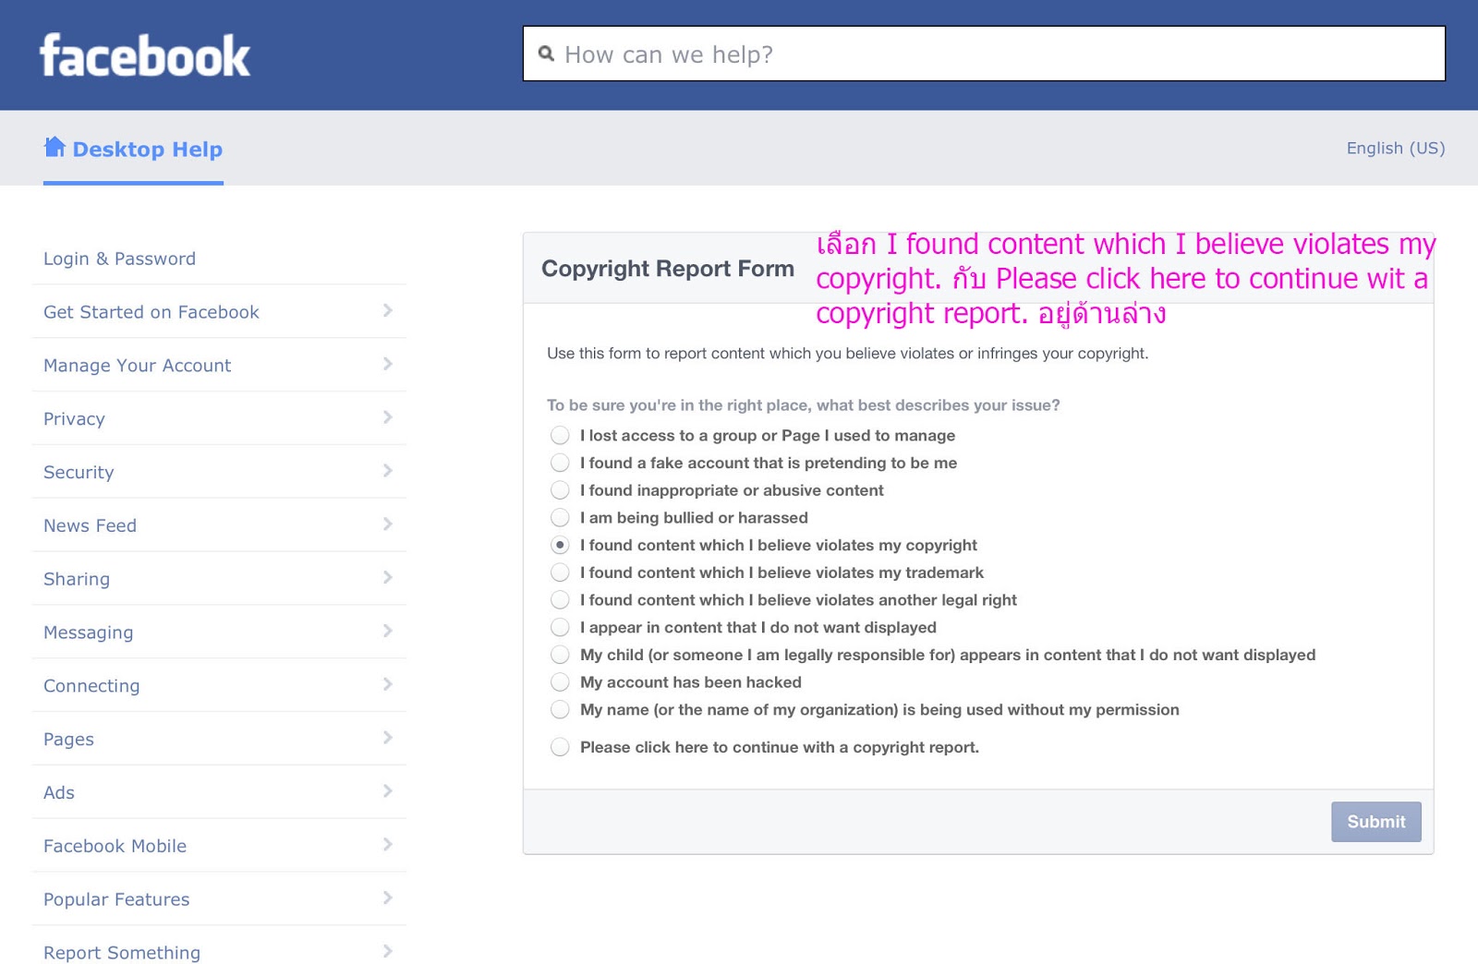Expand the Privacy section arrow

point(388,417)
